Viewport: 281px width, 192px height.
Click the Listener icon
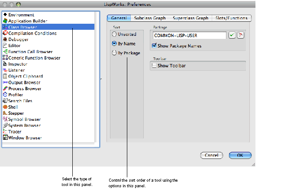coord(5,70)
